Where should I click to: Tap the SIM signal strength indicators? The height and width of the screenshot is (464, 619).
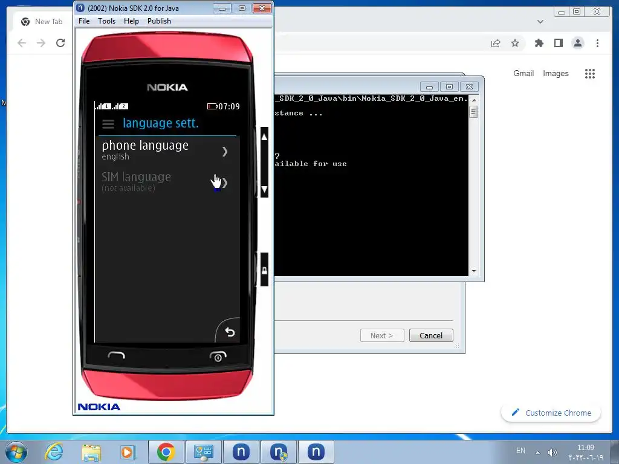point(112,106)
